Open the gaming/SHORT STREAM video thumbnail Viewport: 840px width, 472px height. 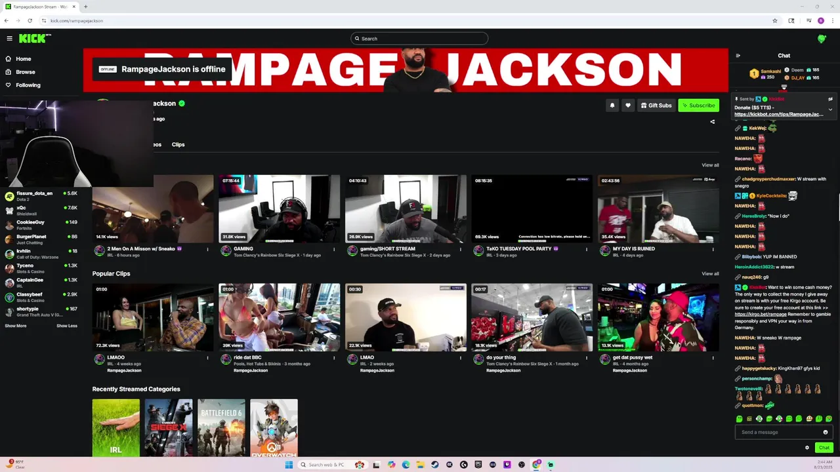406,208
